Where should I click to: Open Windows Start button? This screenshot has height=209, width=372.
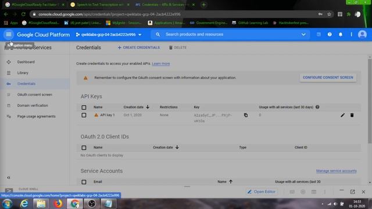(8, 204)
